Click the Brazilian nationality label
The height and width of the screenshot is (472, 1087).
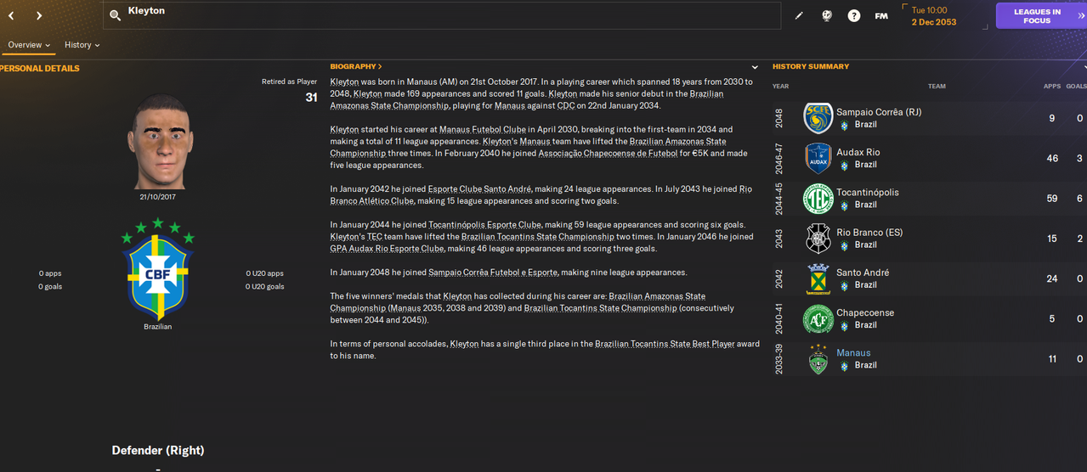point(158,326)
